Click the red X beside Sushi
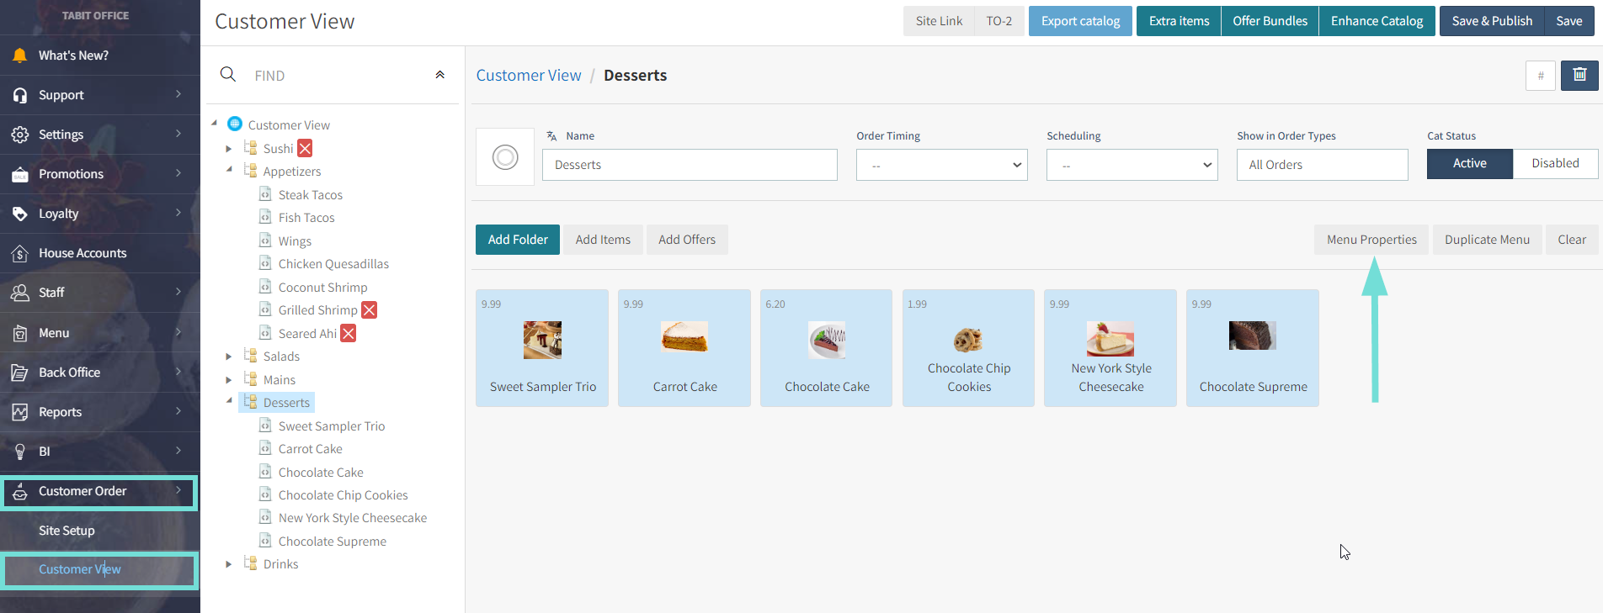The width and height of the screenshot is (1603, 613). click(305, 149)
